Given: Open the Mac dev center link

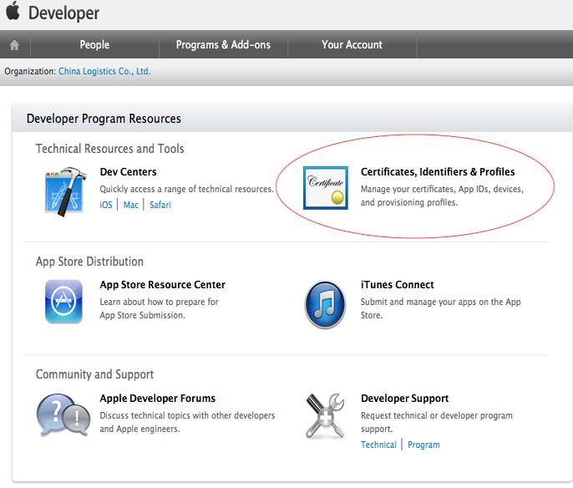Looking at the screenshot, I should (x=131, y=205).
